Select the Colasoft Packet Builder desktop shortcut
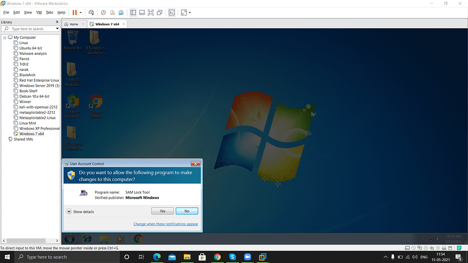This screenshot has height=263, width=468. [x=73, y=106]
